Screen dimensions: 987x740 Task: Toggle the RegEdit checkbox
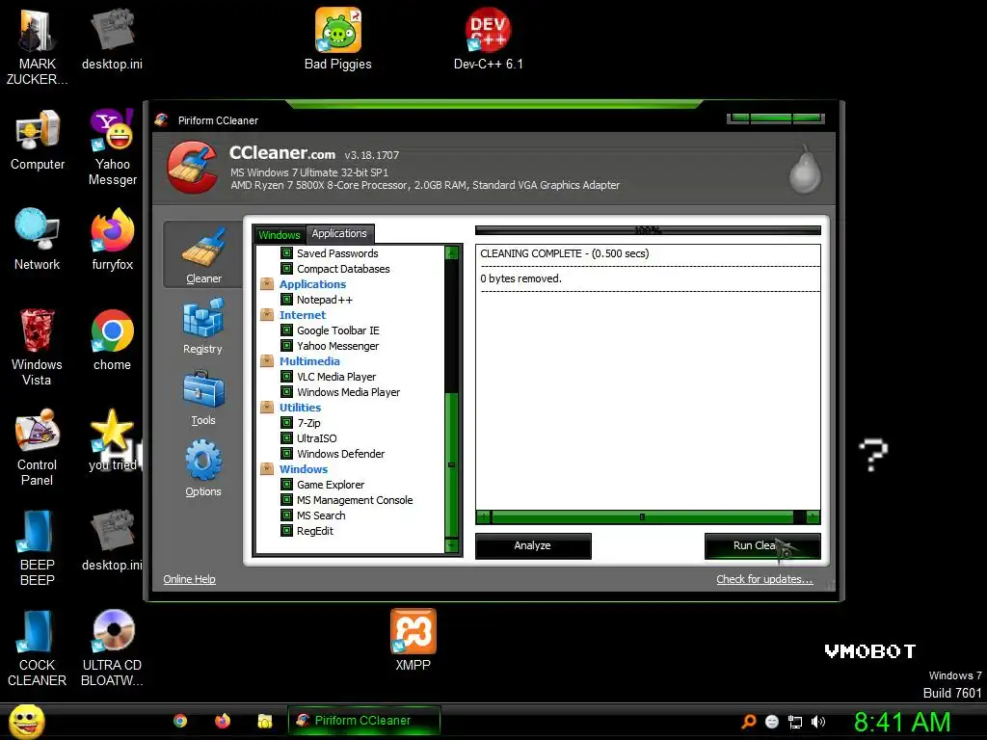[x=286, y=531]
